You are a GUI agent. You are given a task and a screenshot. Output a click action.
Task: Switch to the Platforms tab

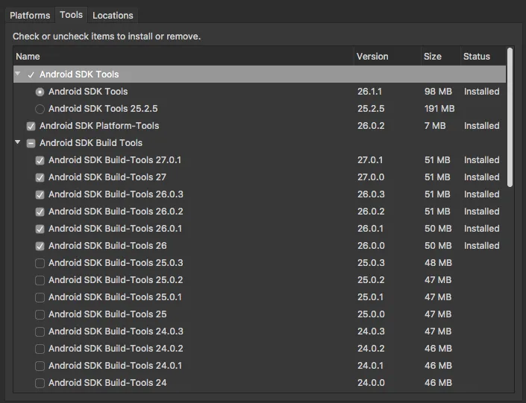pos(30,16)
